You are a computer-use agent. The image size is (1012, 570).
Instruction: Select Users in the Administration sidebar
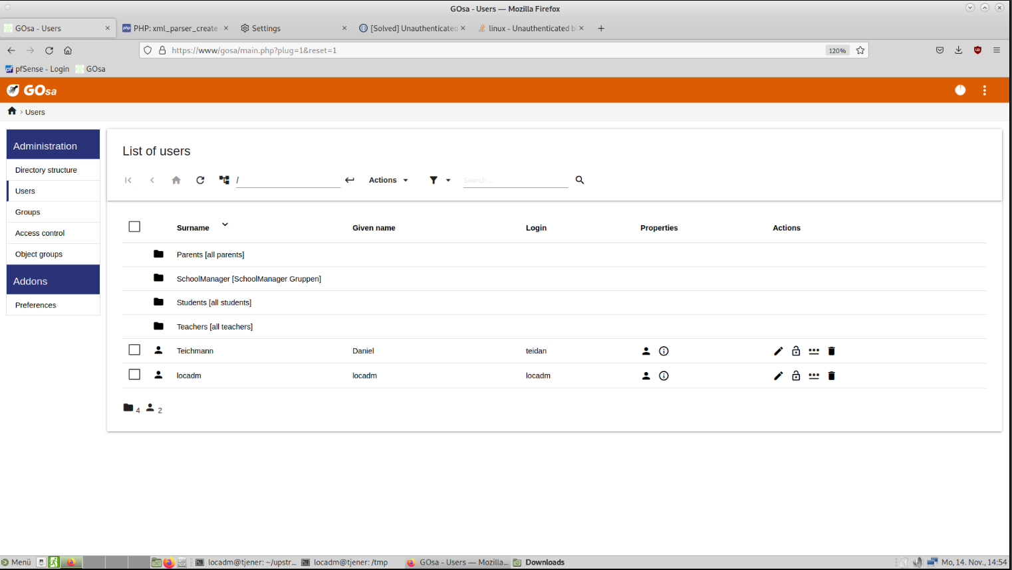[x=53, y=191]
